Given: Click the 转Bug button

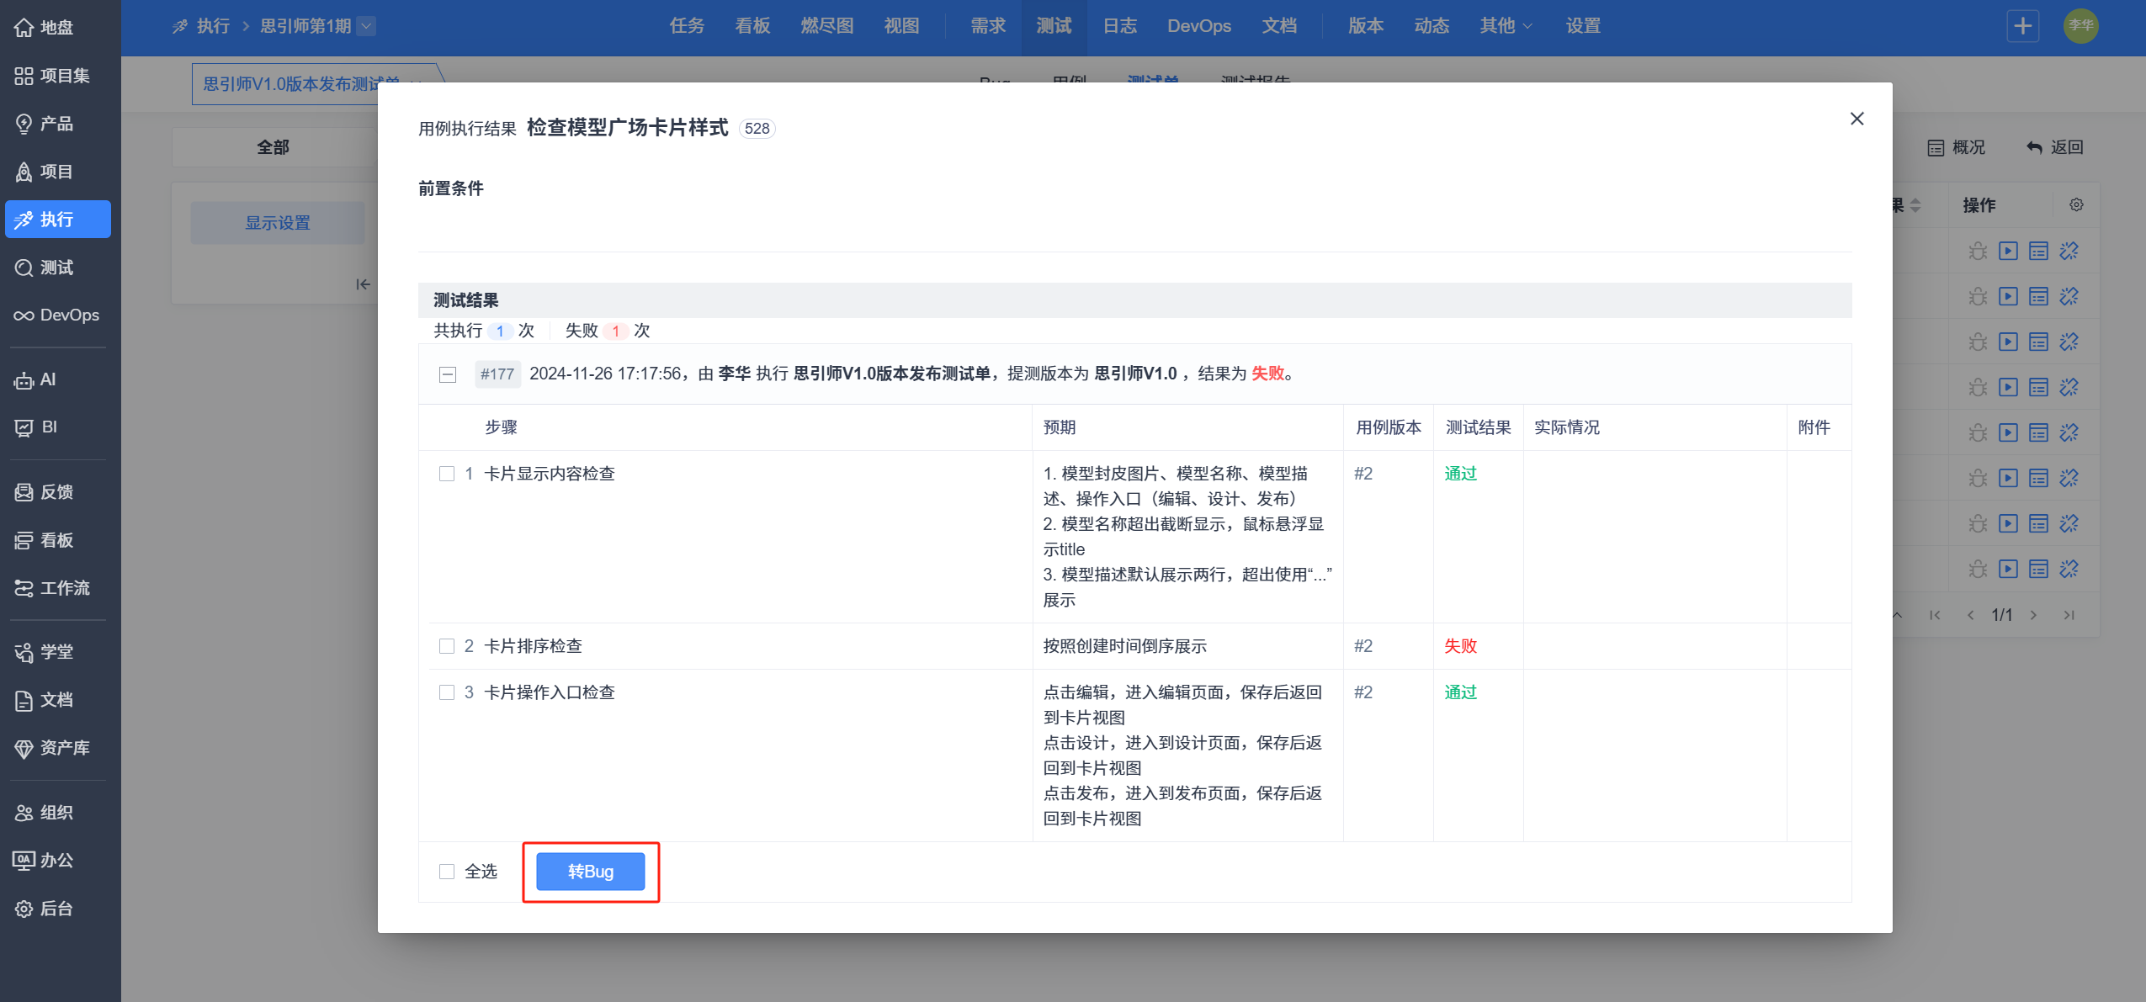Looking at the screenshot, I should point(590,872).
